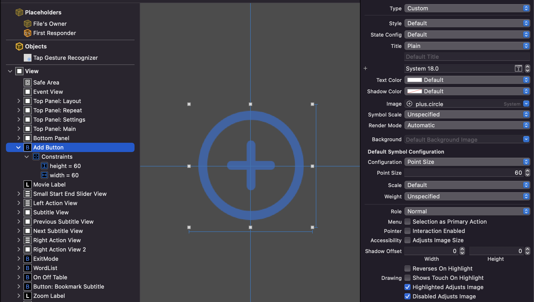Viewport: 534px width, 302px height.
Task: Uncheck Highlighted Adjusts Image
Action: point(407,287)
